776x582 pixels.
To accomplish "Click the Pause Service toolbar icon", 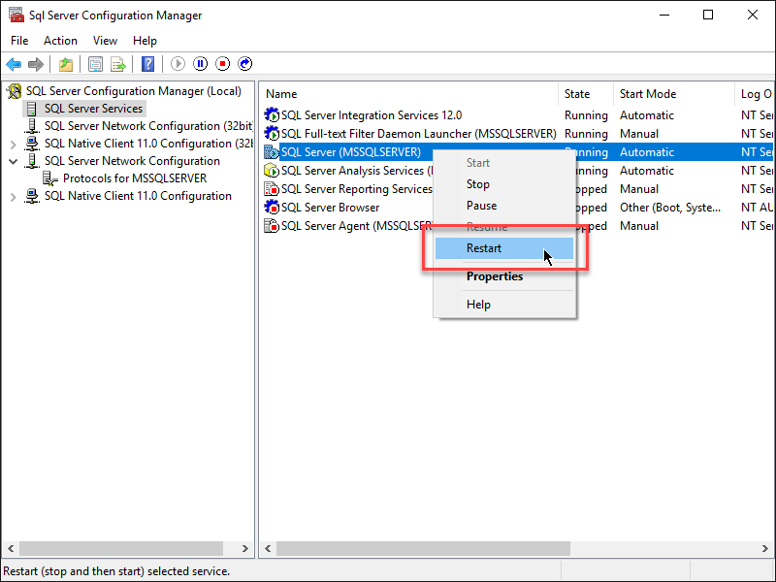I will 200,64.
